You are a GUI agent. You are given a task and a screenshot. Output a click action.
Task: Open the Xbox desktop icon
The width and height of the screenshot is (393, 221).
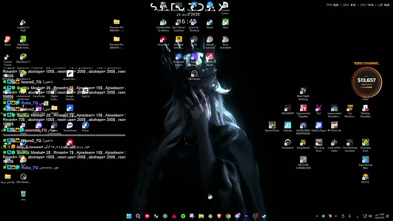click(x=225, y=24)
